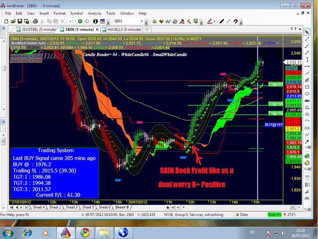Screen dimensions: 318x239
Task: Open the Symbol menu
Action: click(77, 14)
